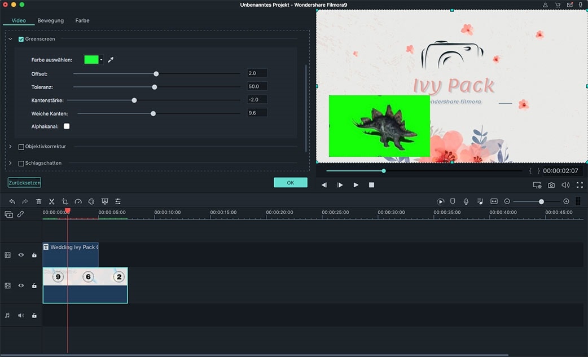Add a marker with the shield icon
This screenshot has height=357, width=588.
453,201
